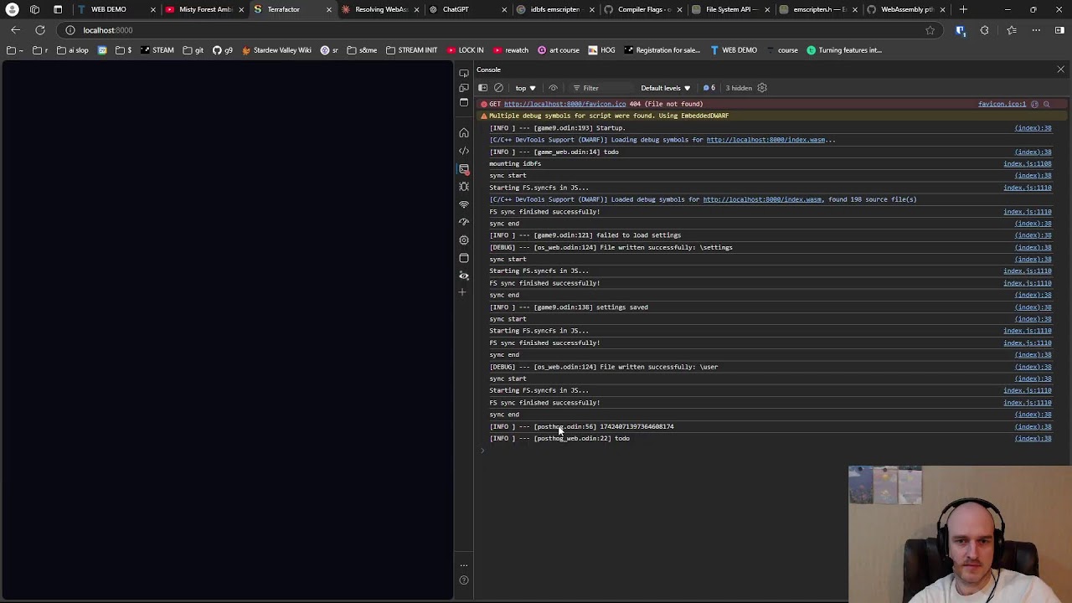Expand the console prompt chevron
Viewport: 1072px width, 603px height.
482,451
